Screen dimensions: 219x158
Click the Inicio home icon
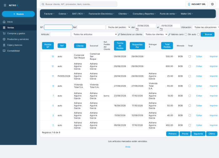(4, 22)
